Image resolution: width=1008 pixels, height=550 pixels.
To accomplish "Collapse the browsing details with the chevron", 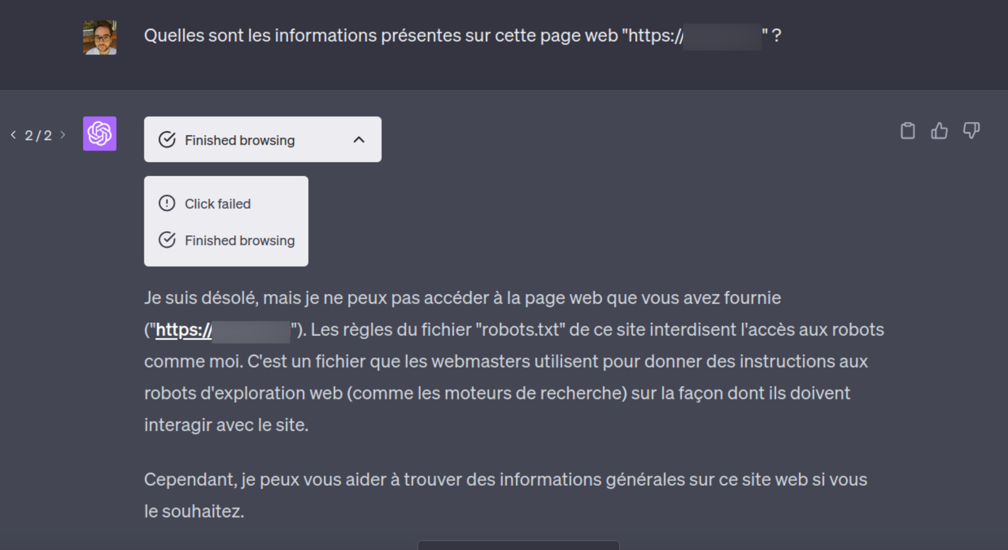I will click(359, 140).
